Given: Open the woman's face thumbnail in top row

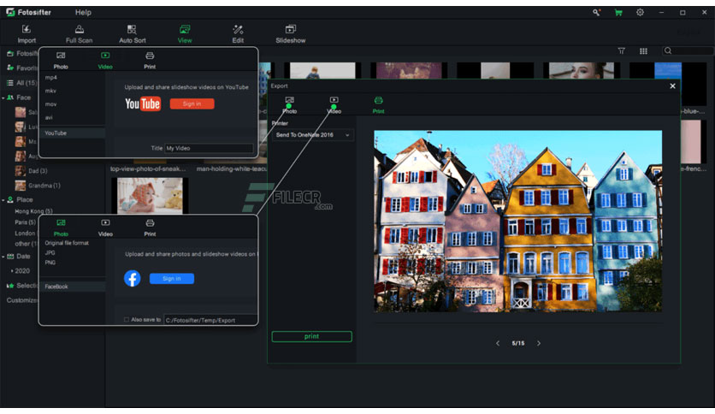Looking at the screenshot, I should pos(582,71).
